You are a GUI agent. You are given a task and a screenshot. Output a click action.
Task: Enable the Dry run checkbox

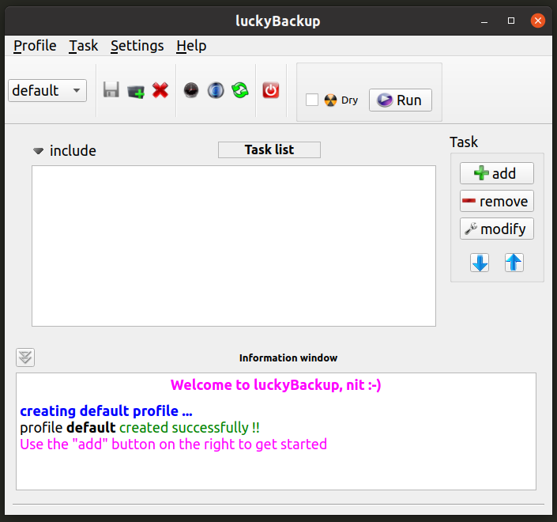coord(312,100)
